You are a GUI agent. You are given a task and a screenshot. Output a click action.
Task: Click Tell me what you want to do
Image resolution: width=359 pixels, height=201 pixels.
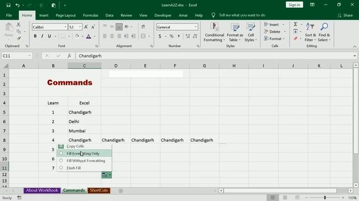[242, 15]
